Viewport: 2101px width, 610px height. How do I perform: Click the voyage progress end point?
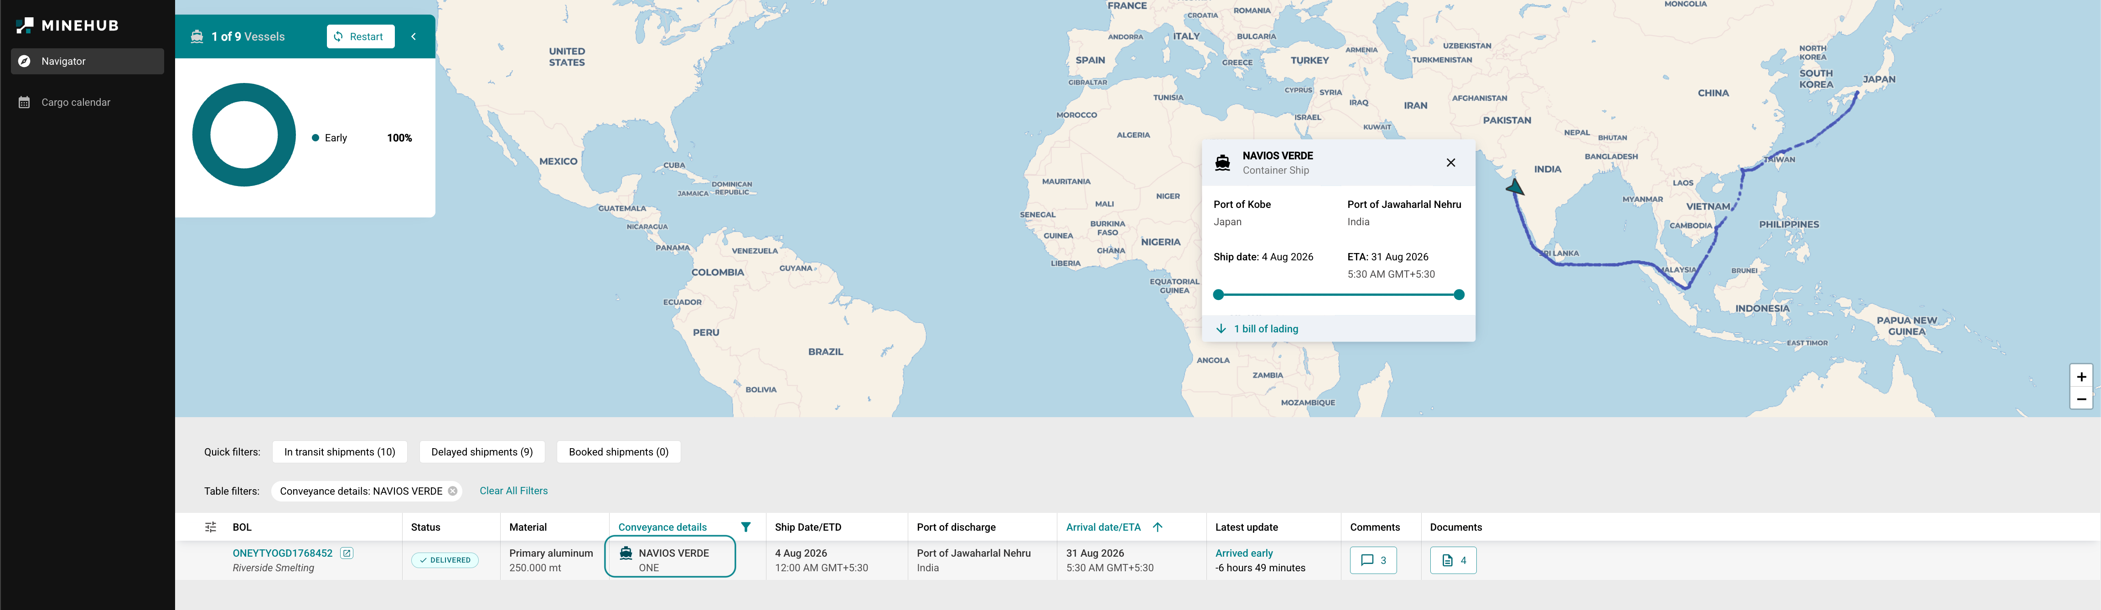[1459, 295]
